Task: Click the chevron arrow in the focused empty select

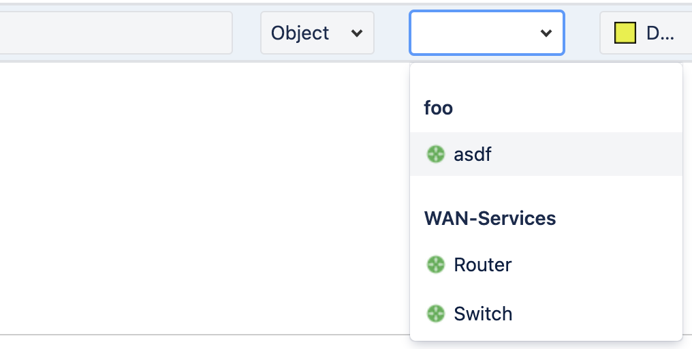Action: click(x=546, y=33)
